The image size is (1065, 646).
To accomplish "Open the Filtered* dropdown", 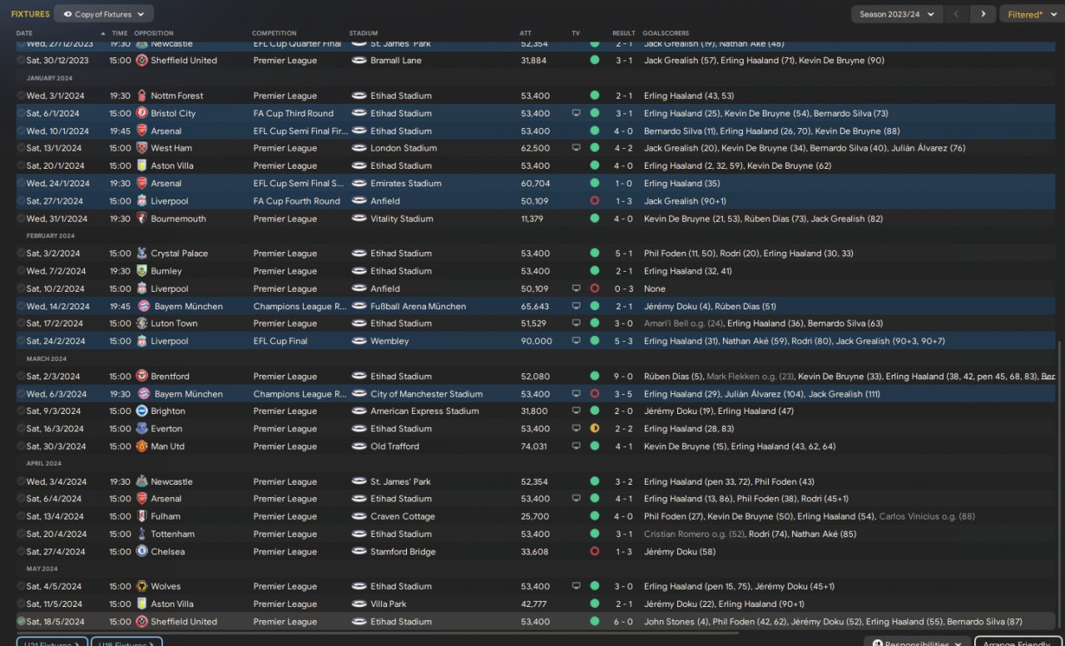I will pyautogui.click(x=1030, y=14).
